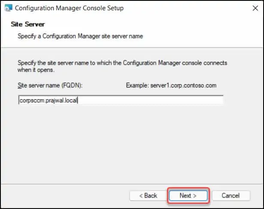Screen dimensions: 264x209
Task: Close the Configuration Manager Console Setup window
Action: click(x=255, y=8)
